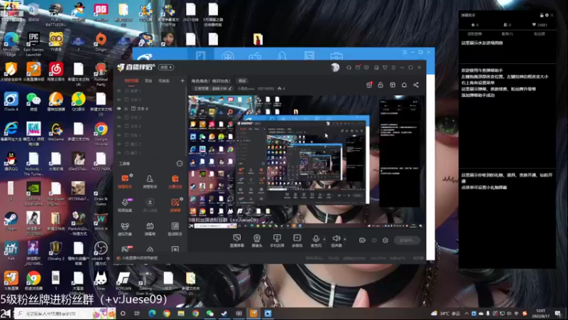The image size is (568, 320).
Task: Open the Epic Games Launcher desktop icon
Action: (33, 44)
